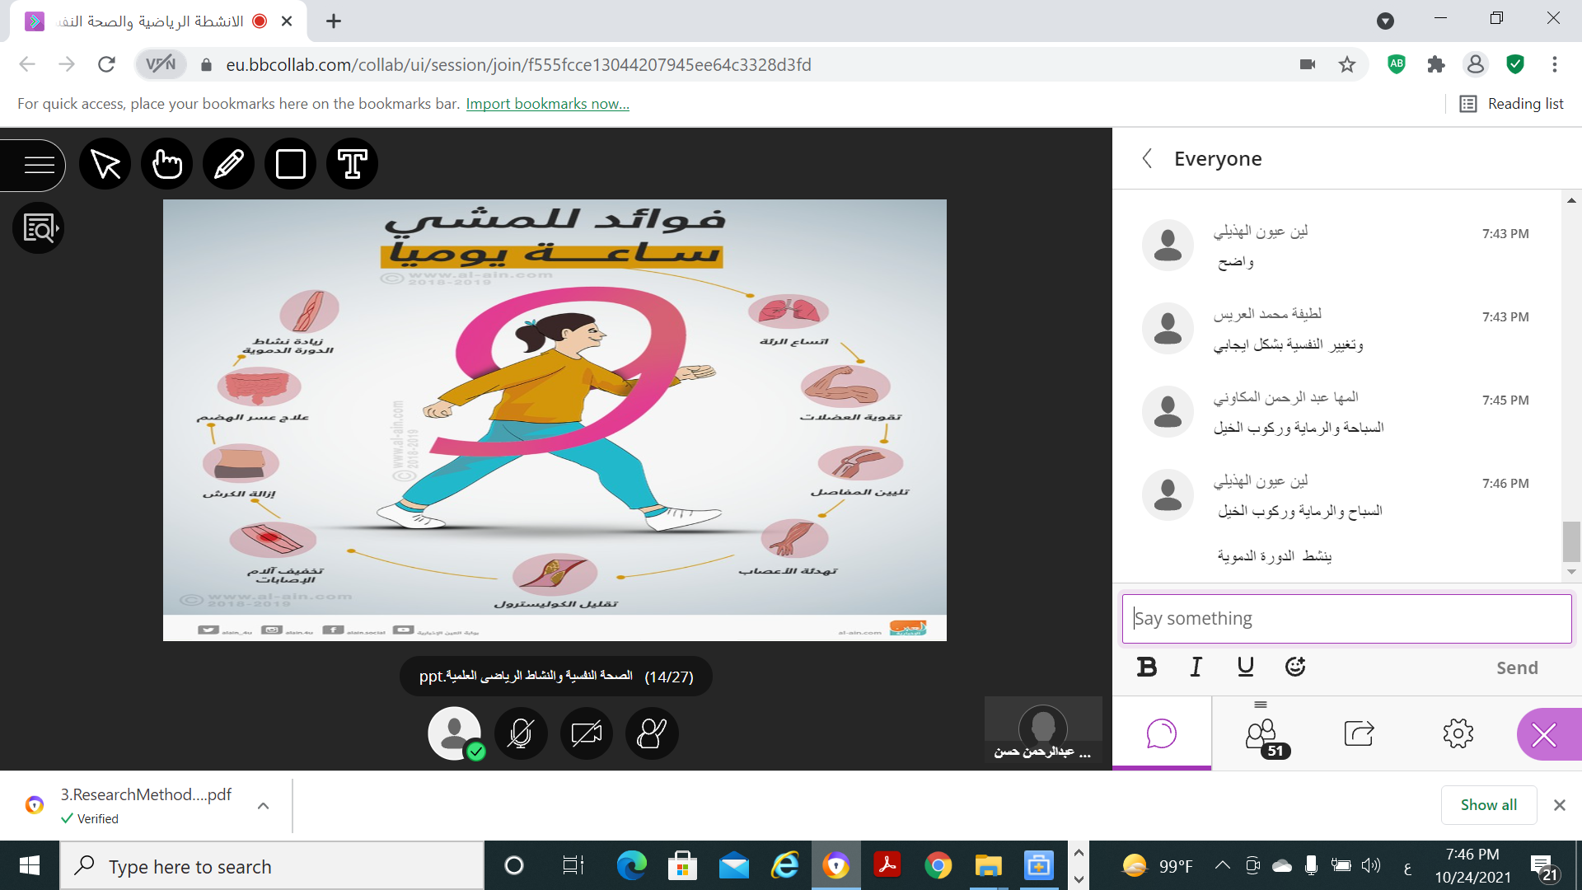Select the hand pan tool
The height and width of the screenshot is (890, 1582).
166,164
